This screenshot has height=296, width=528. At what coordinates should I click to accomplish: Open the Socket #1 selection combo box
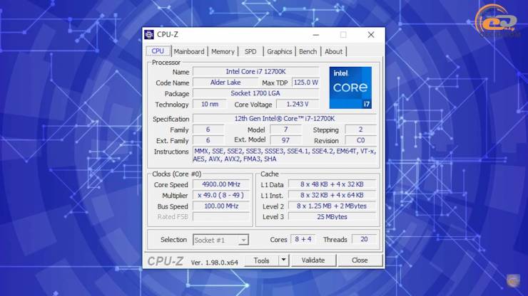coord(221,240)
